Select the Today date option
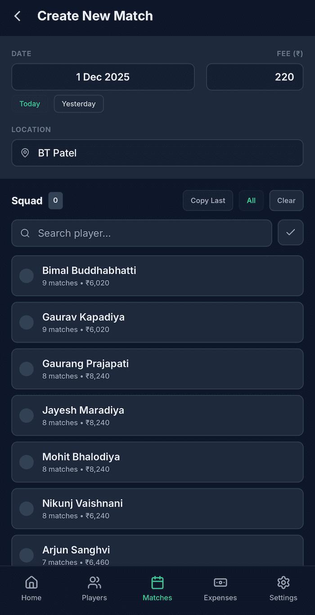Image resolution: width=315 pixels, height=615 pixels. (x=30, y=104)
